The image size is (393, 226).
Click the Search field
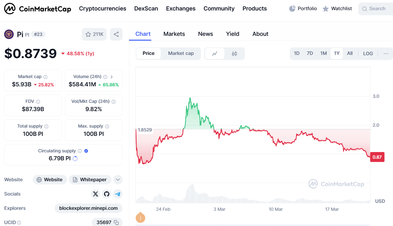click(375, 9)
